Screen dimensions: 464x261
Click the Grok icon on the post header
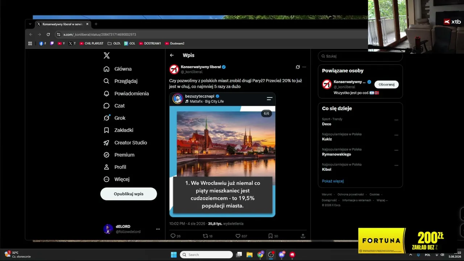(298, 67)
